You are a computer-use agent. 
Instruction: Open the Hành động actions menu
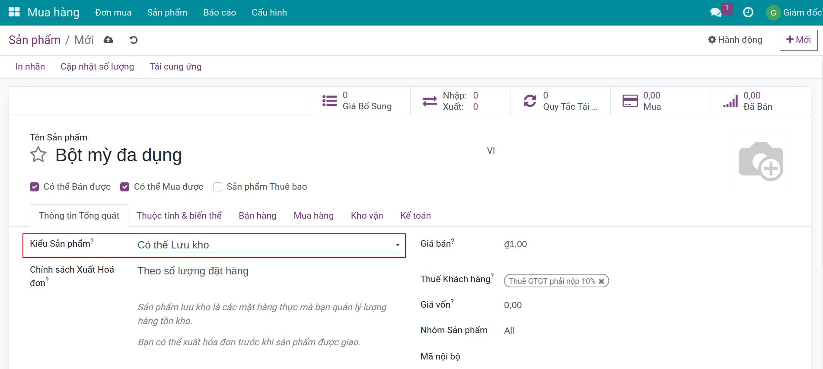735,40
